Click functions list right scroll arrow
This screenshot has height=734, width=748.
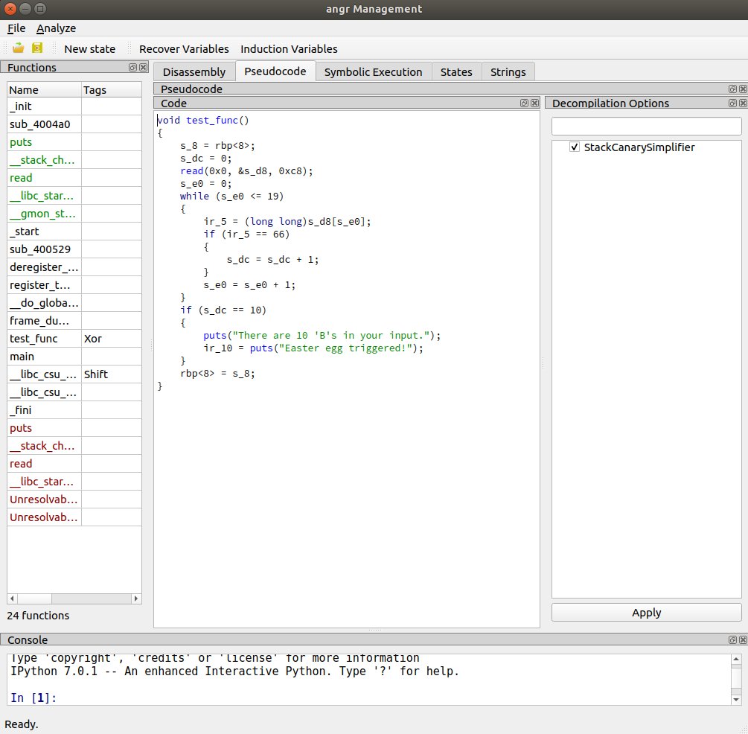click(136, 599)
